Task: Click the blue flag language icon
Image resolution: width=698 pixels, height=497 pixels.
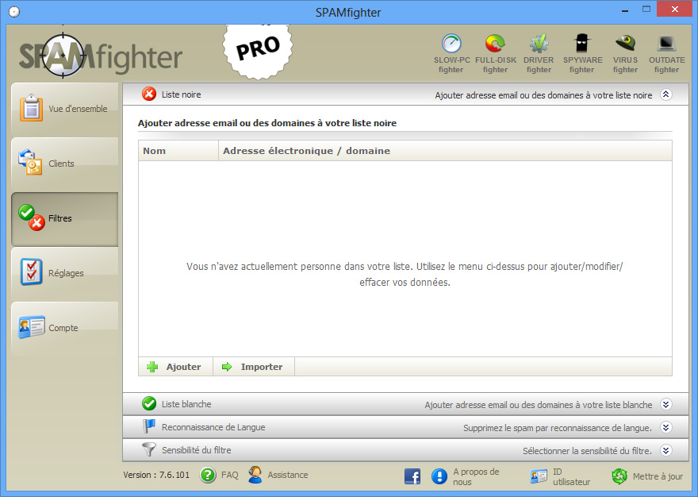Action: [x=149, y=426]
